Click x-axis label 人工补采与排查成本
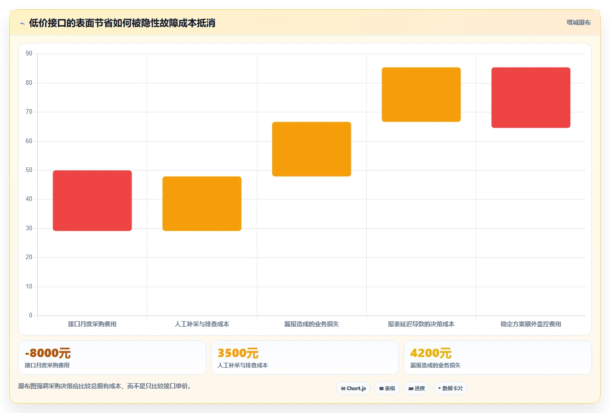The height and width of the screenshot is (413, 610). click(x=202, y=324)
